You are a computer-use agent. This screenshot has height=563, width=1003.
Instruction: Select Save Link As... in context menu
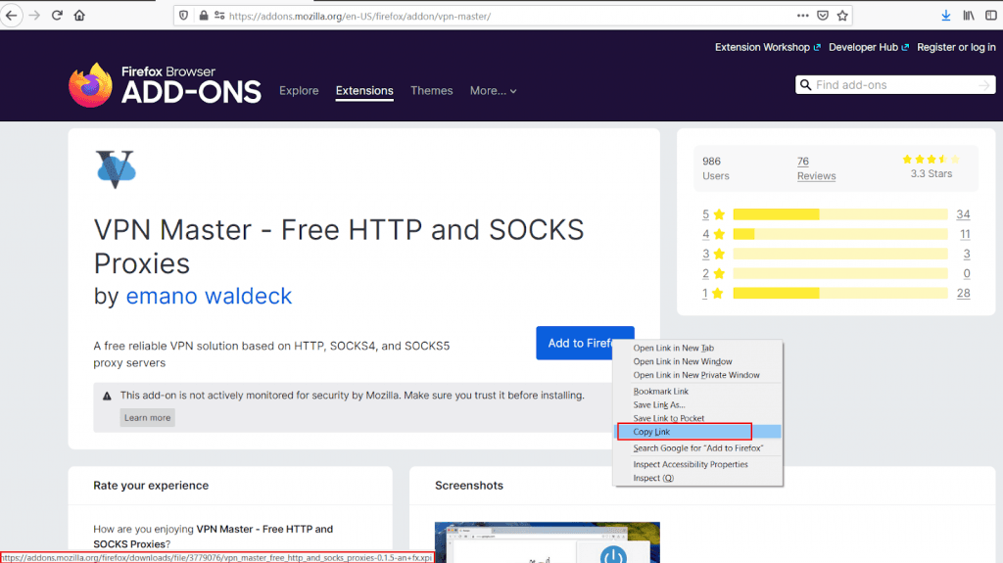[658, 404]
